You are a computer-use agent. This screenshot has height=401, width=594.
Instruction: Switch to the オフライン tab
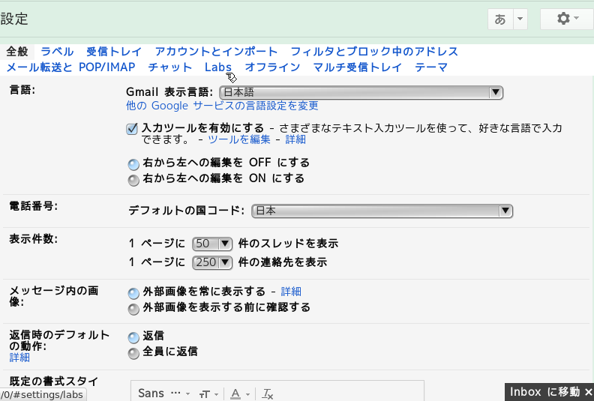tap(272, 67)
